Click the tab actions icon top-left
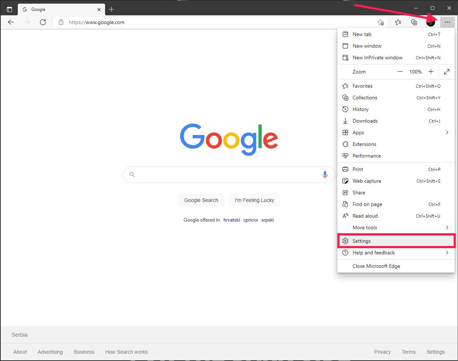 point(9,9)
